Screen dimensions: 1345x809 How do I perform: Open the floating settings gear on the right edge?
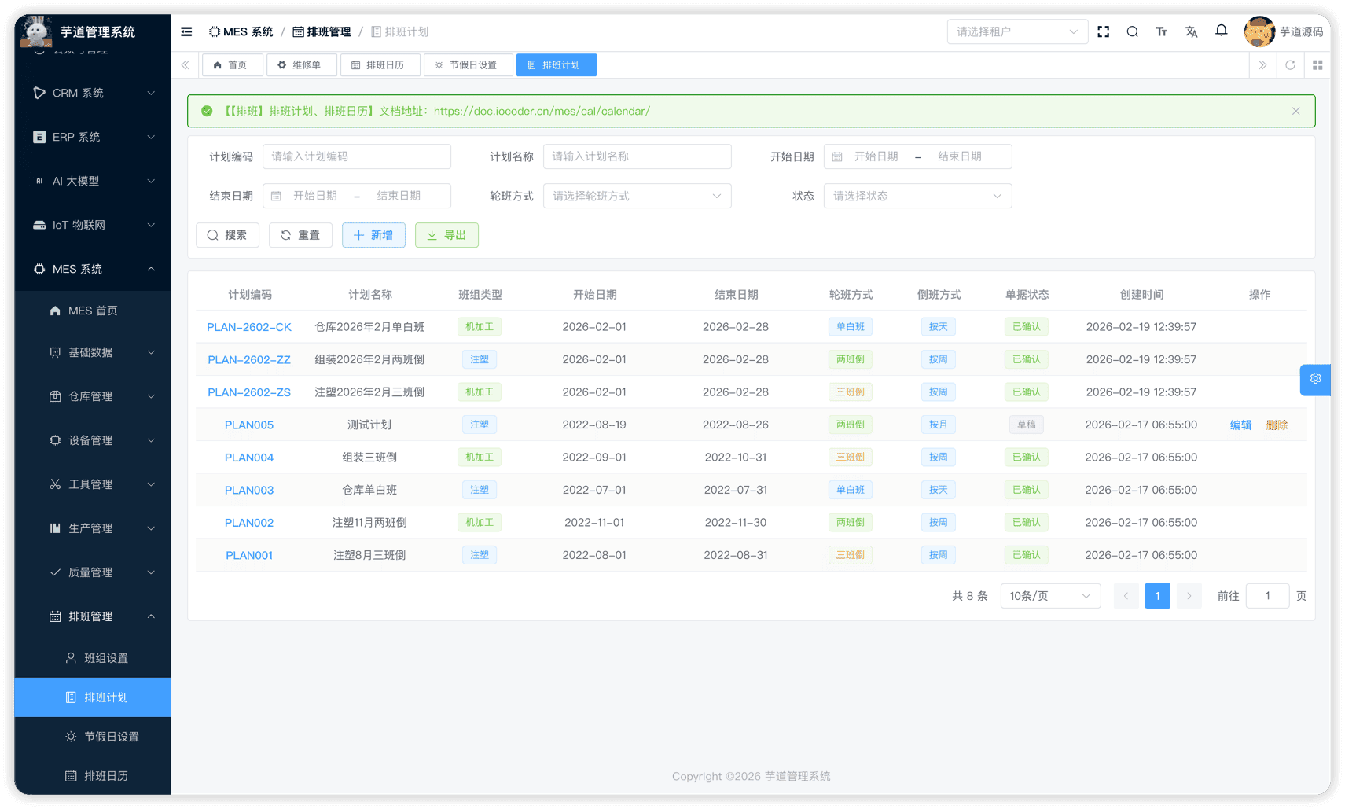click(x=1314, y=379)
